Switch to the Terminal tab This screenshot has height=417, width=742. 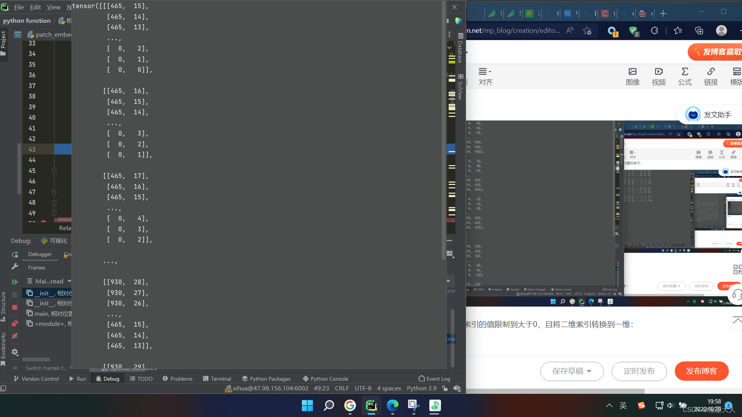217,379
